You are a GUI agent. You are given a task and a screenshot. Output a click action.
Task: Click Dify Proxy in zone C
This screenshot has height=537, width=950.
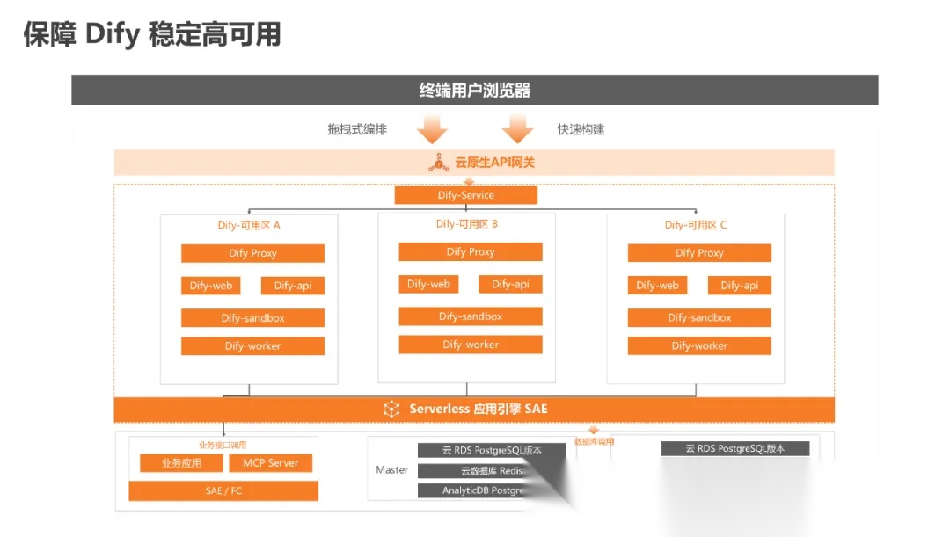pyautogui.click(x=699, y=253)
